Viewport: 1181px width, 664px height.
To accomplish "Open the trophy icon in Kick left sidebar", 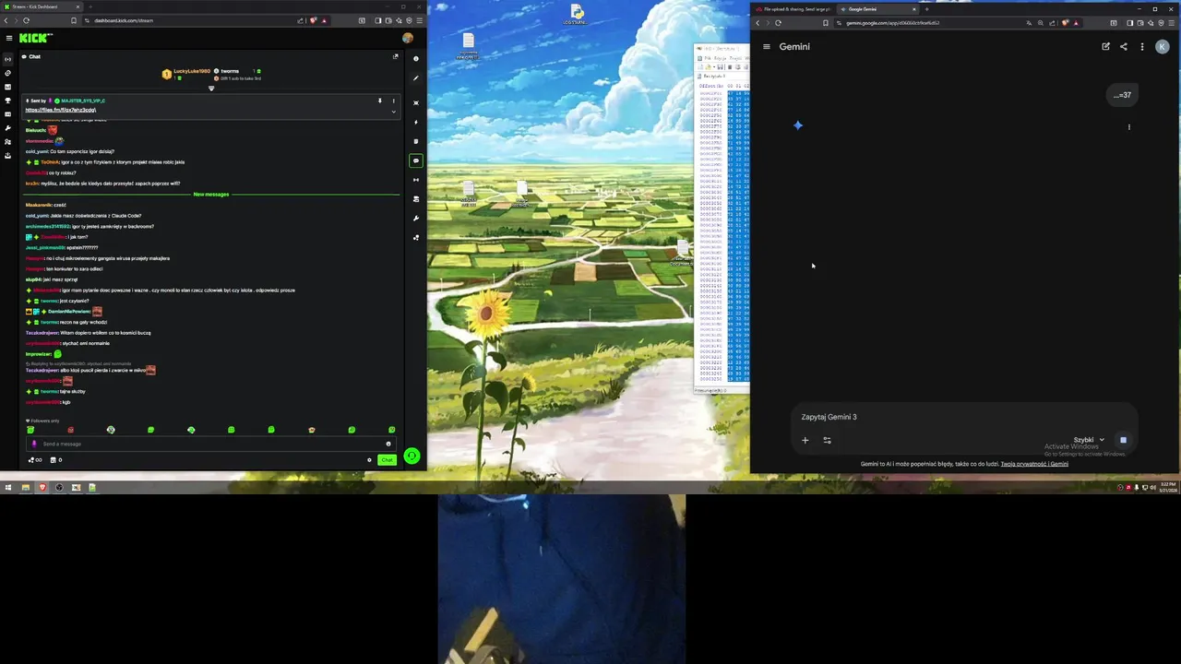I will point(8,101).
